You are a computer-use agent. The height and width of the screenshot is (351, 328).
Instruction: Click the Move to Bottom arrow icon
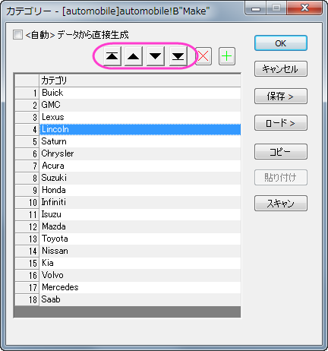pyautogui.click(x=178, y=56)
